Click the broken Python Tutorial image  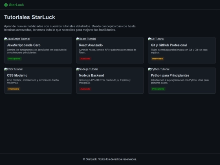click(159, 69)
